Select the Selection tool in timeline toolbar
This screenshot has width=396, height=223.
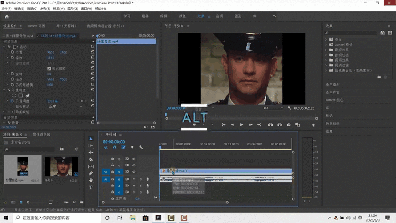click(x=91, y=139)
